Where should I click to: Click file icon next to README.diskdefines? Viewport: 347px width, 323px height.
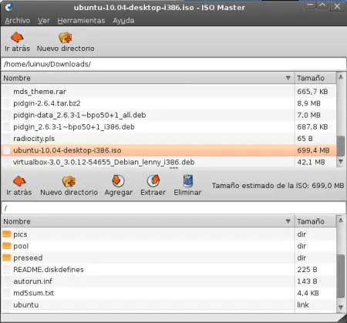(7, 269)
